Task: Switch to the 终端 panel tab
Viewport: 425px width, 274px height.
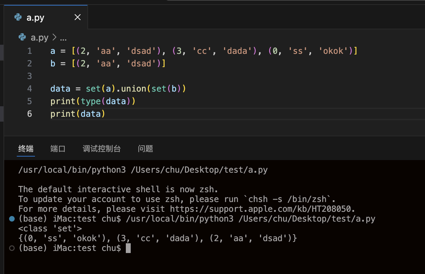Action: pyautogui.click(x=26, y=149)
